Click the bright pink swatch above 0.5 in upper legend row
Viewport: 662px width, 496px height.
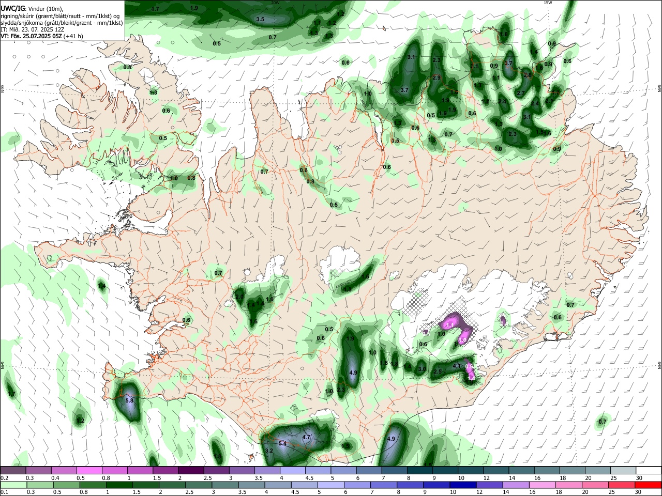tap(89, 471)
